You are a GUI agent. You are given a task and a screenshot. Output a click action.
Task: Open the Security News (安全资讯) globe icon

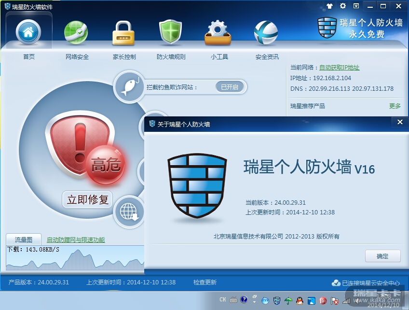[x=266, y=33]
